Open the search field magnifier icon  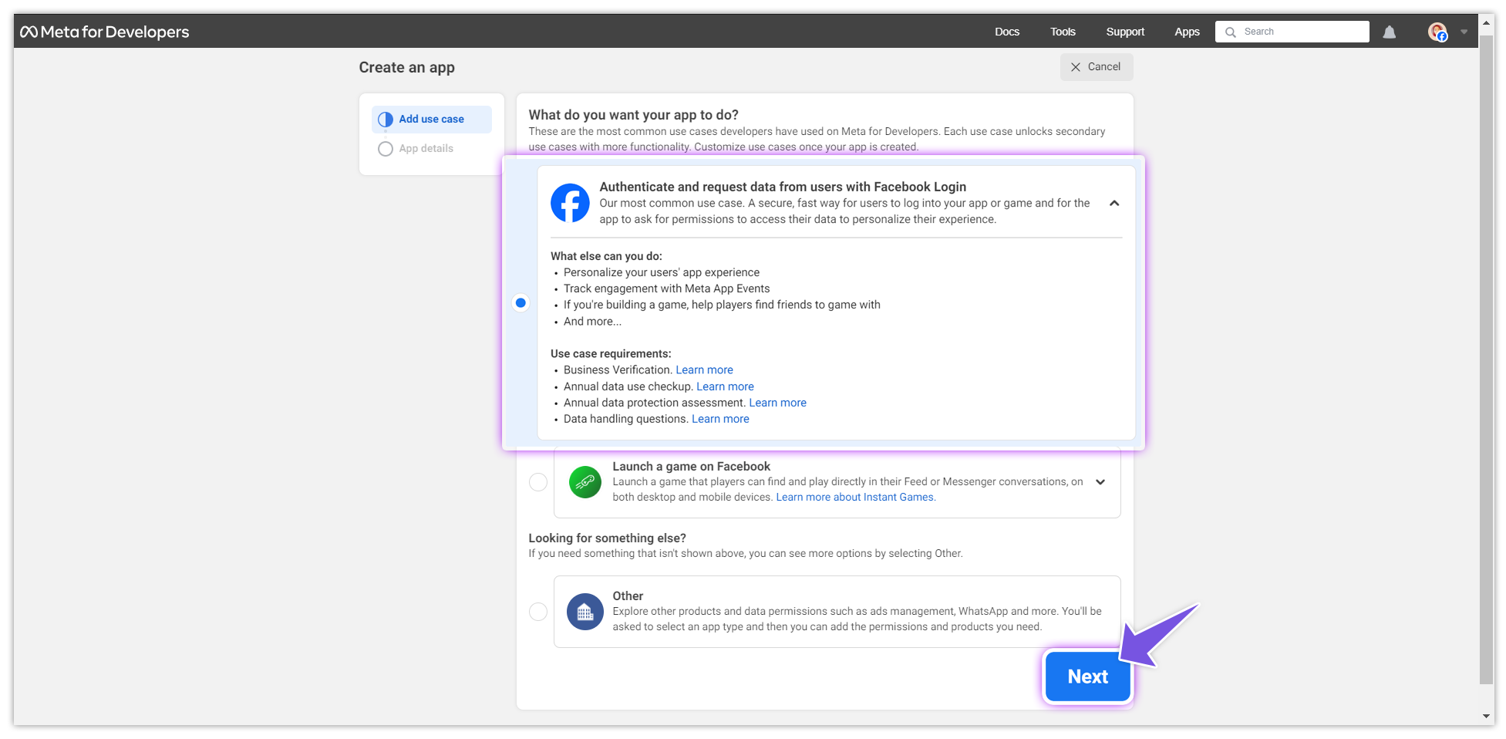(1231, 32)
